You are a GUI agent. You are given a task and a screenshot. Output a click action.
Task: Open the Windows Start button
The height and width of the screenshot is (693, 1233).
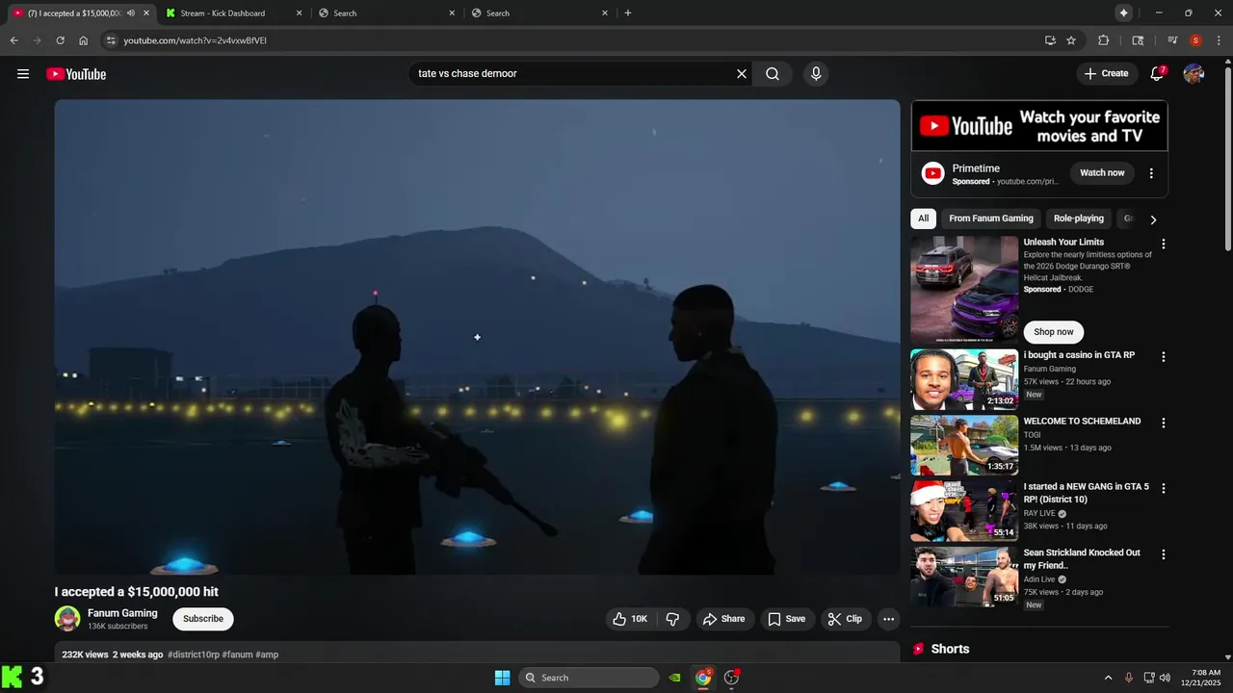[502, 678]
